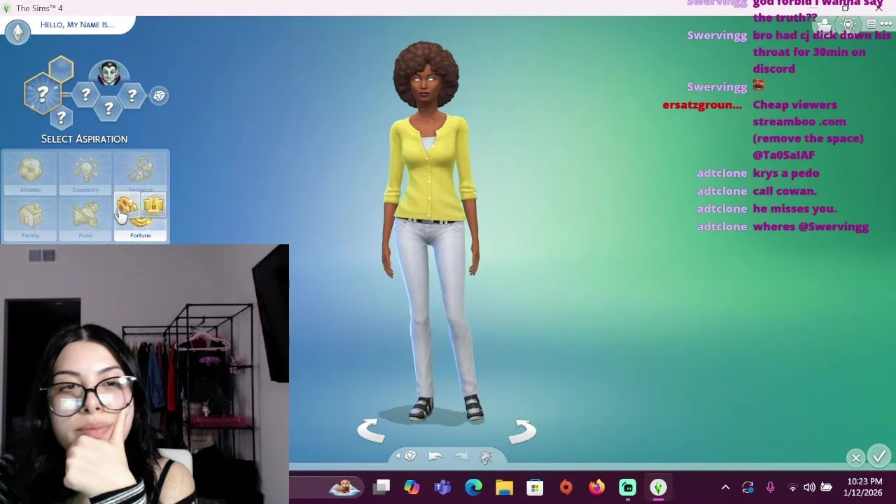Cancel Create a Sim with X button
Viewport: 896px width, 504px height.
[855, 458]
